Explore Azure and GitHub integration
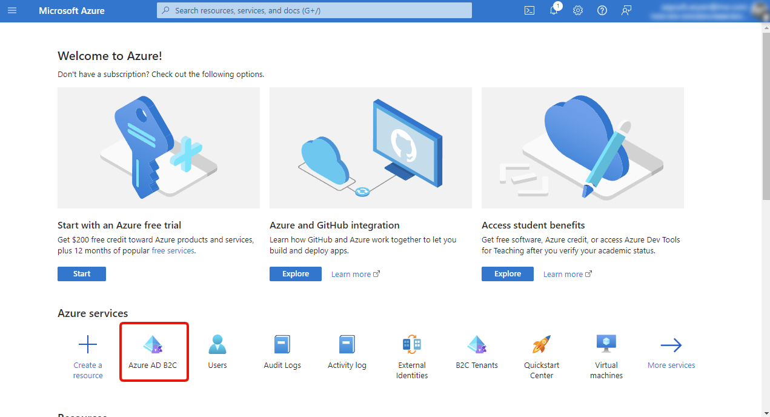The image size is (770, 417). coord(295,273)
